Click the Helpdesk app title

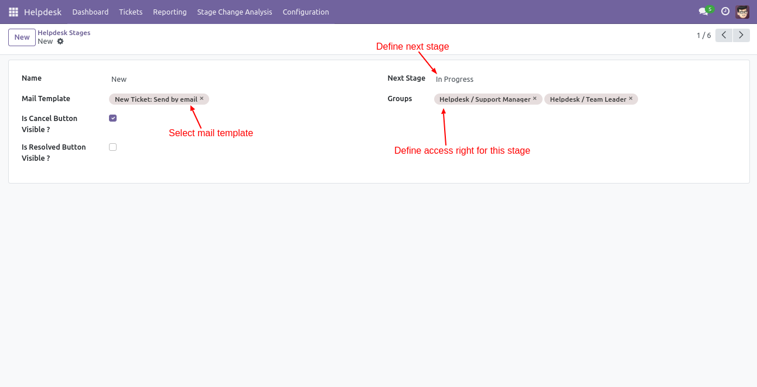(x=43, y=12)
